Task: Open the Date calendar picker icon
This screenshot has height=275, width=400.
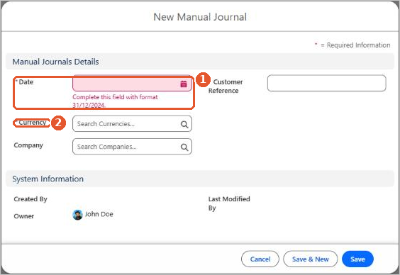Action: click(x=184, y=84)
